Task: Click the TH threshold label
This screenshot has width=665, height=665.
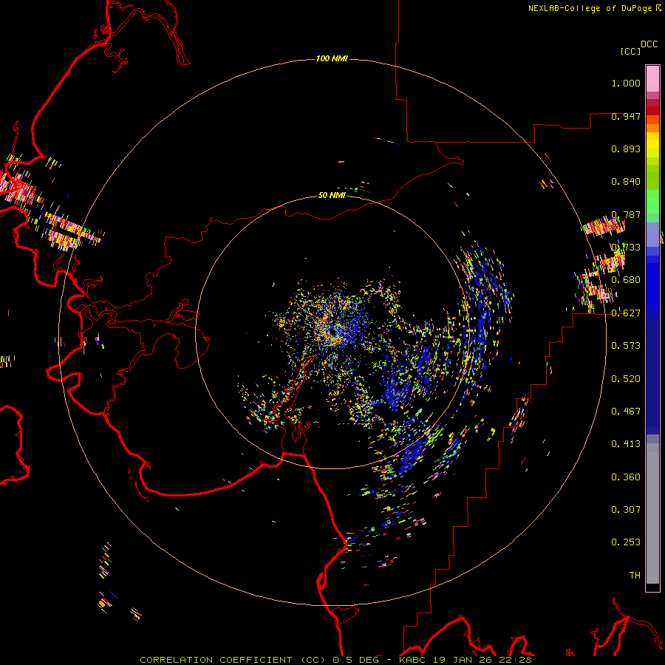Action: (635, 575)
